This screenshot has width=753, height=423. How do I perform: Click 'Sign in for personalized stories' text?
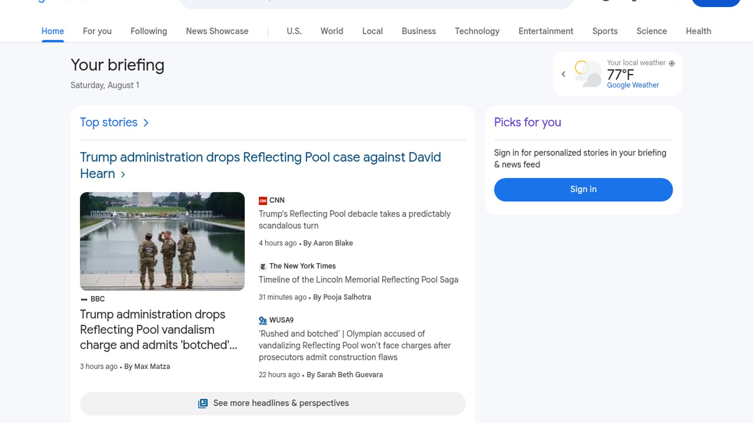point(580,159)
